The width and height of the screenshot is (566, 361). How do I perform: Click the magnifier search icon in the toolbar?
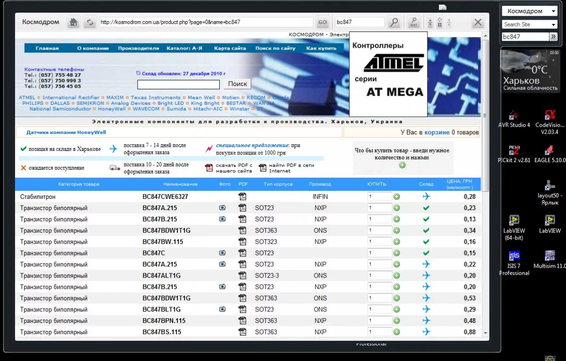click(394, 22)
